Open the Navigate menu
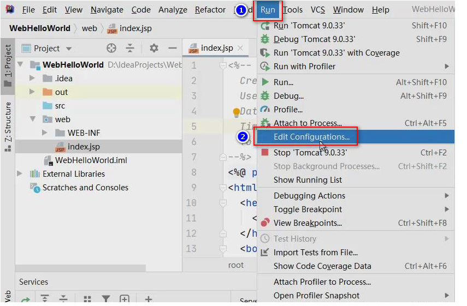 [x=107, y=10]
